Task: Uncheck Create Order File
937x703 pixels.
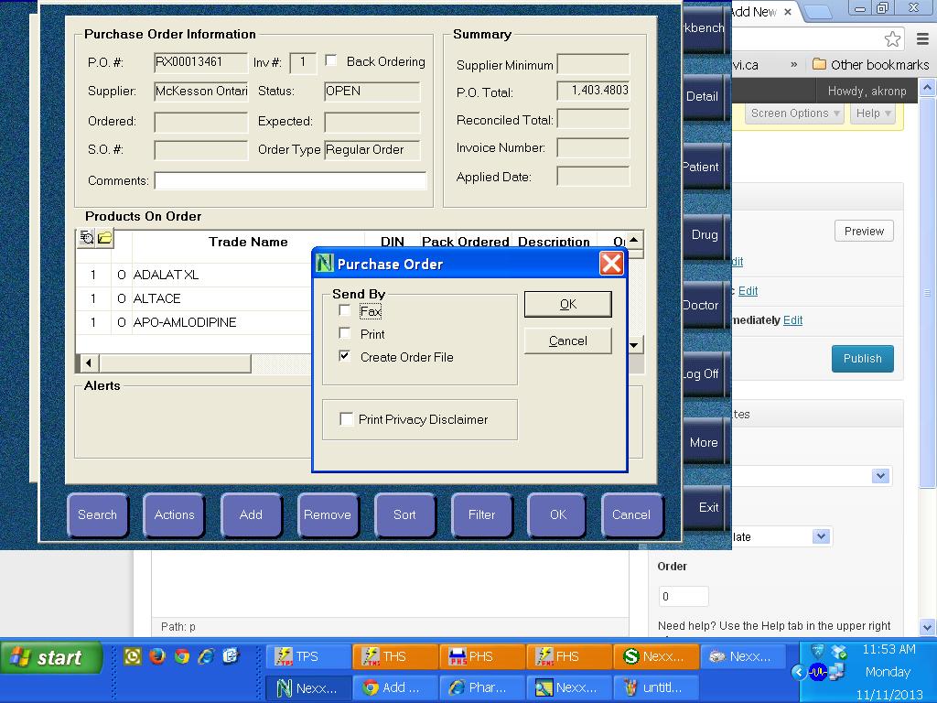Action: tap(345, 356)
